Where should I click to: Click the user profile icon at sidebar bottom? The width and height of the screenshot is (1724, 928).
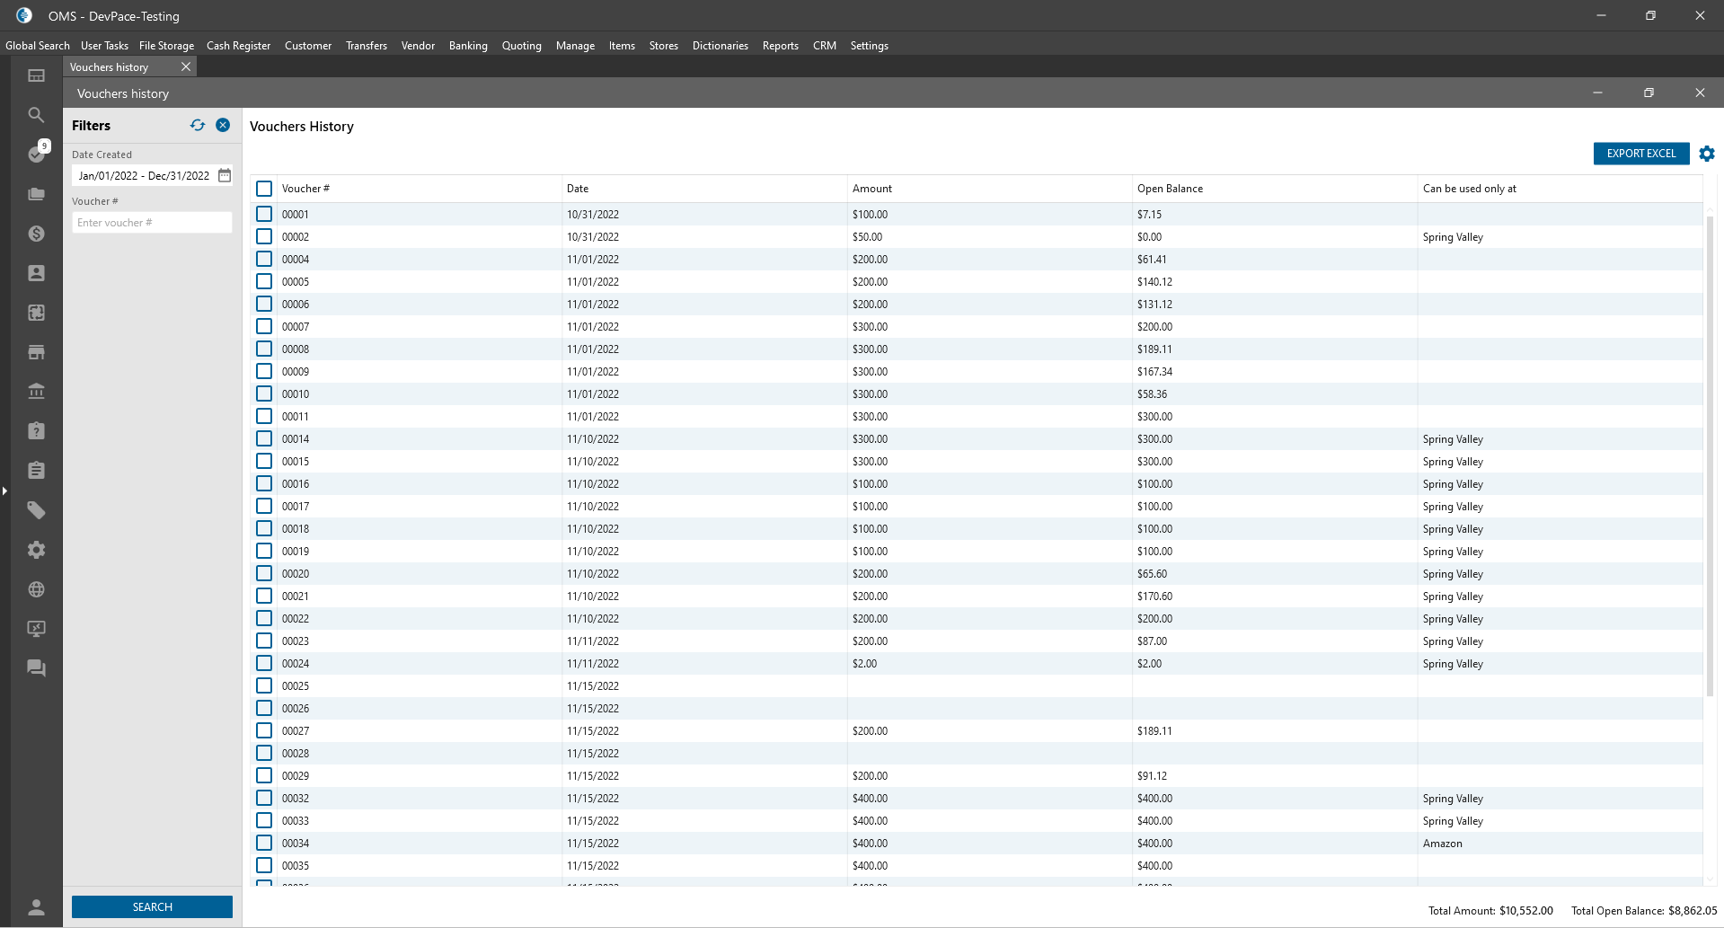pos(36,907)
